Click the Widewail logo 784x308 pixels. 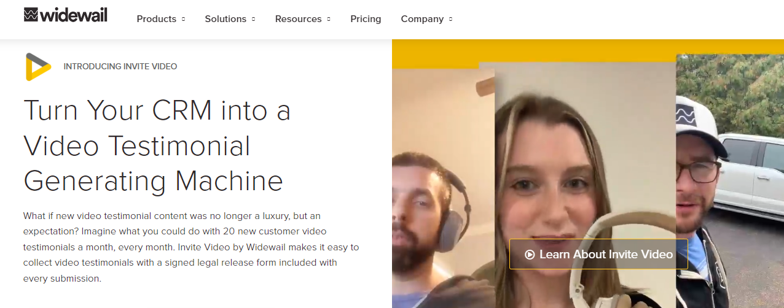[x=66, y=15]
